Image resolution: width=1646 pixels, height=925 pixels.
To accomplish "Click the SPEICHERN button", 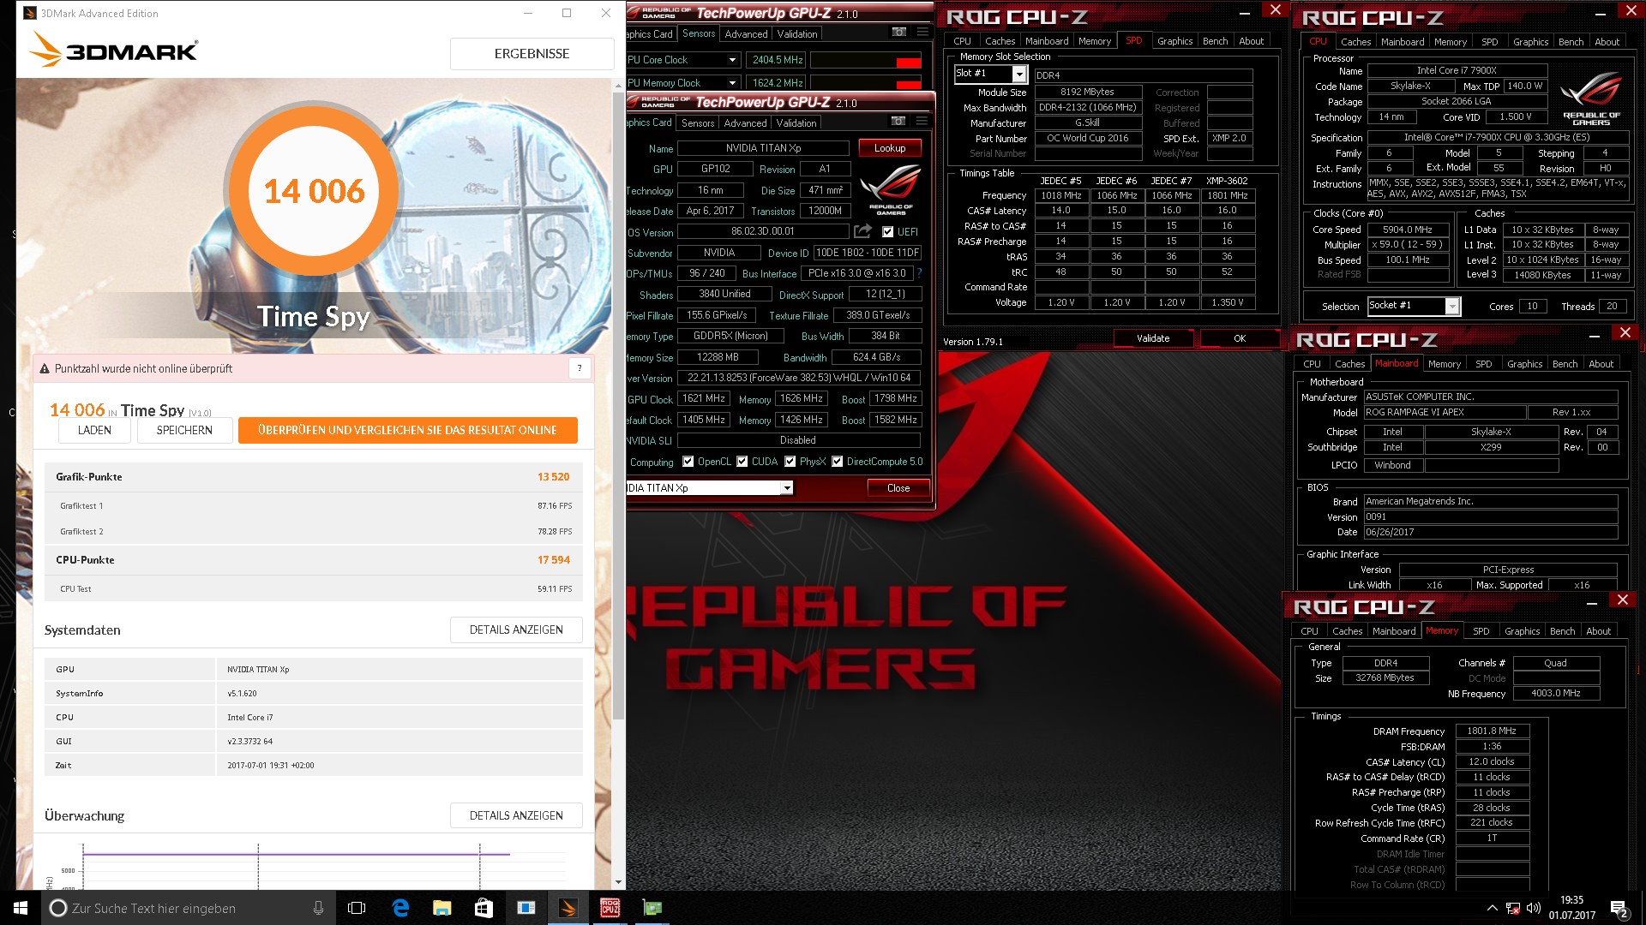I will pyautogui.click(x=184, y=430).
